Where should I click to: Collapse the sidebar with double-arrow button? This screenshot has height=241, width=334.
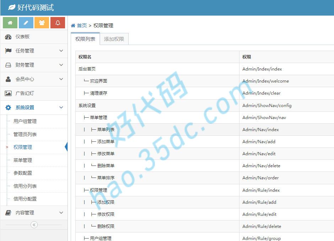click(34, 225)
